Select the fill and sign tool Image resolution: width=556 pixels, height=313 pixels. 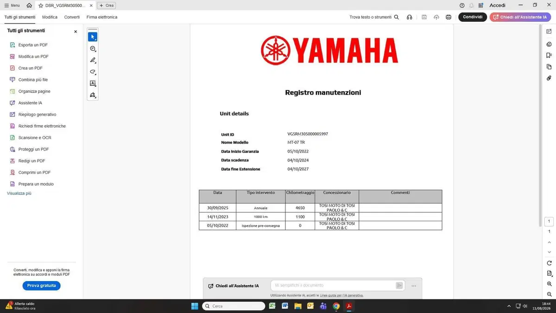click(x=93, y=95)
